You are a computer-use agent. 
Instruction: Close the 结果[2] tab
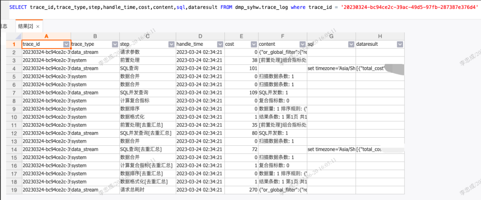coord(38,27)
